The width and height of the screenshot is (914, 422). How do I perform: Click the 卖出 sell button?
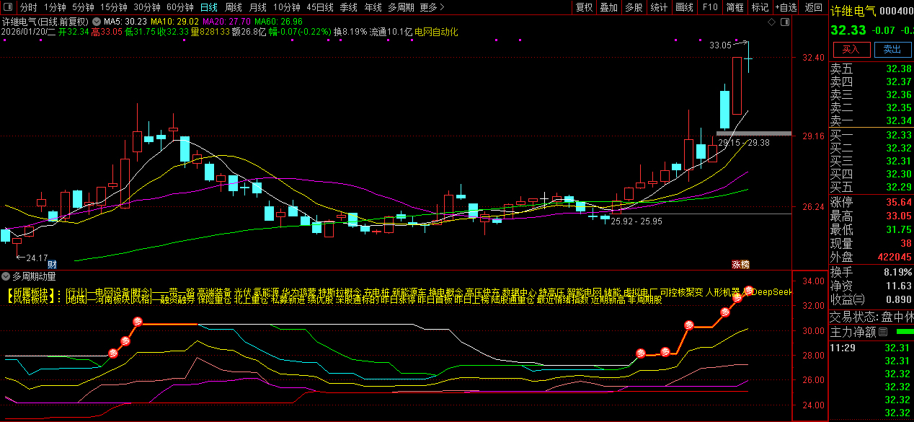click(x=892, y=49)
